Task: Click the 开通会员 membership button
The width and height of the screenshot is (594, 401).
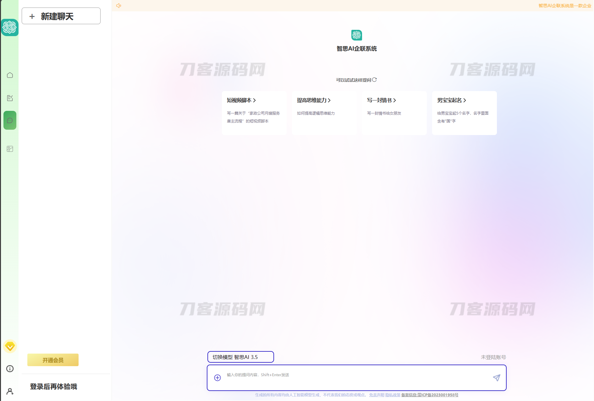Action: [x=53, y=360]
